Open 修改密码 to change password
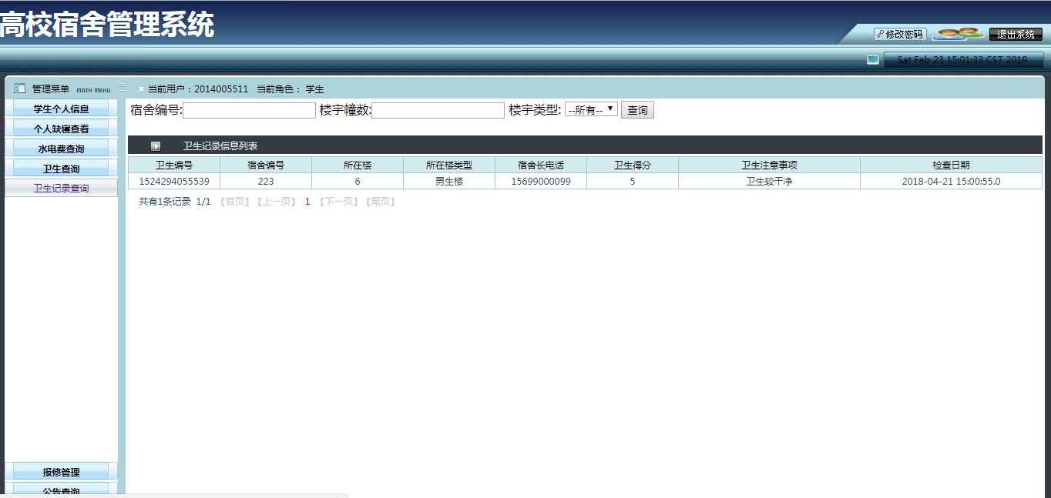The width and height of the screenshot is (1051, 498). tap(900, 34)
